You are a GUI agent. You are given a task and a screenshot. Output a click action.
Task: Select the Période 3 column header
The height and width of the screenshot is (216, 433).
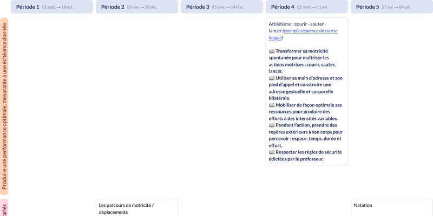coord(222,6)
